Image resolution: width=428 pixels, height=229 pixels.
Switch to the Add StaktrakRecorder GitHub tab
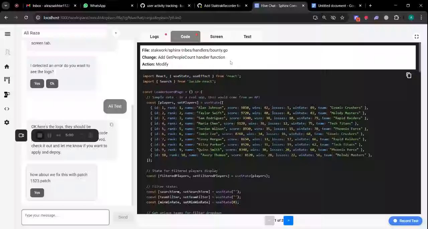(x=222, y=6)
